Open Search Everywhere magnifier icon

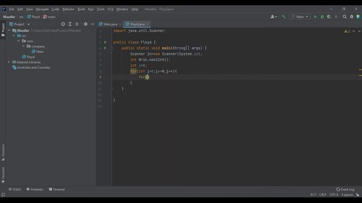point(344,16)
